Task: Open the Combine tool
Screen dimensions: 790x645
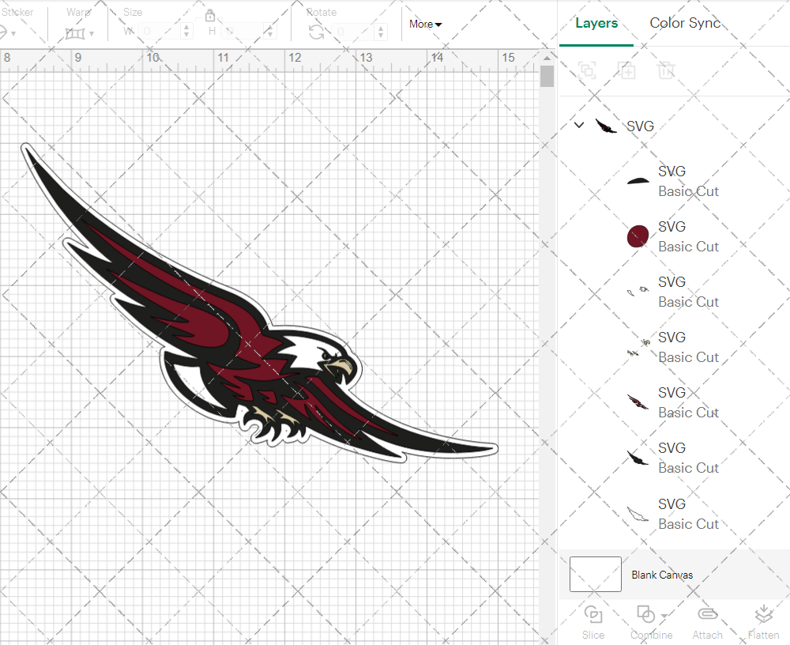Action: pyautogui.click(x=646, y=621)
